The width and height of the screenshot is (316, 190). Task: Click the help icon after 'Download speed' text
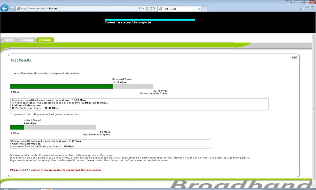click(33, 100)
